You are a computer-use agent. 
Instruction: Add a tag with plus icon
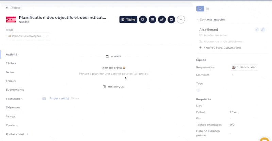pos(198,90)
